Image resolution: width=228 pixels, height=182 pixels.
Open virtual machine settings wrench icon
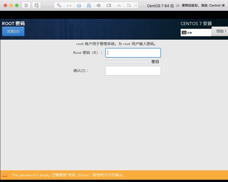tap(59, 5)
